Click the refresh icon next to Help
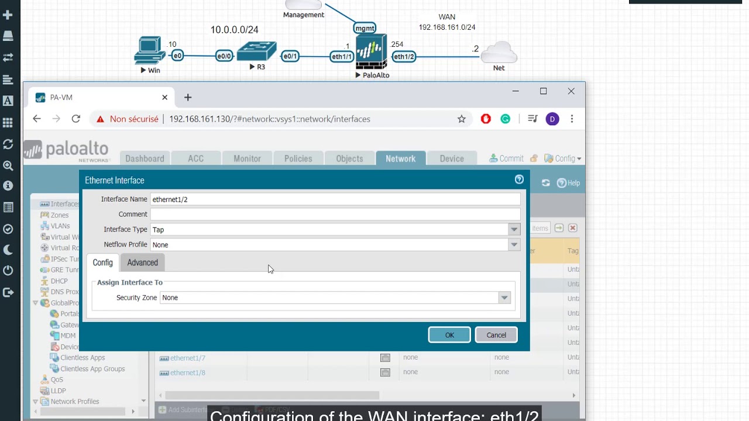Viewport: 749px width, 421px height. tap(545, 183)
